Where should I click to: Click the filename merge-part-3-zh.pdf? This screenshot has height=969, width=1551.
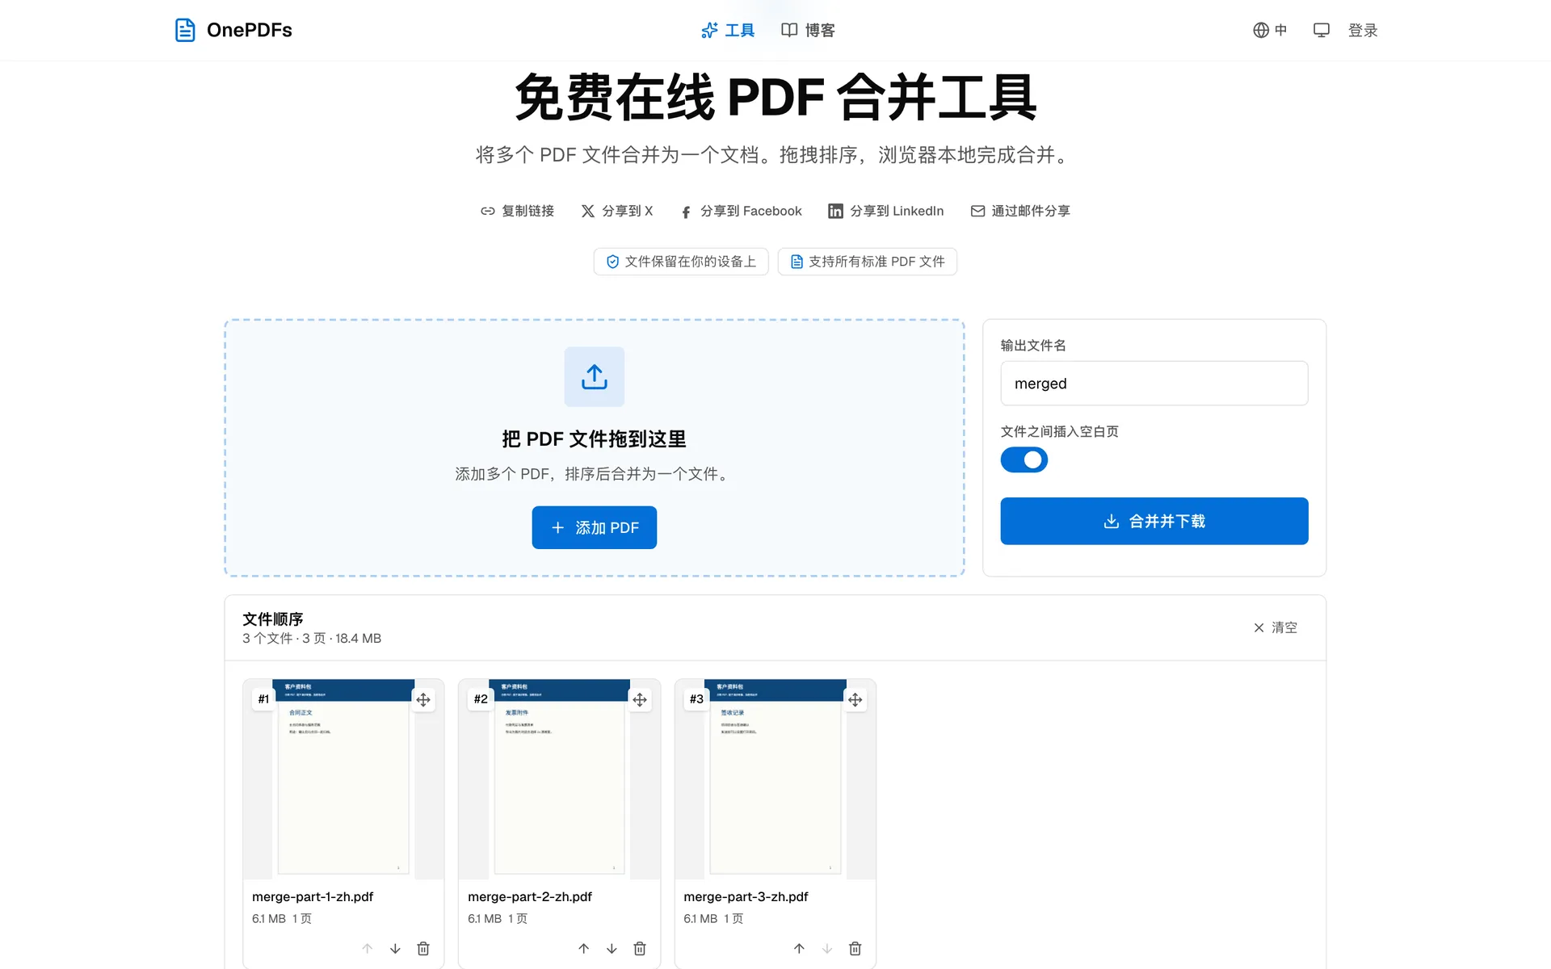[746, 897]
